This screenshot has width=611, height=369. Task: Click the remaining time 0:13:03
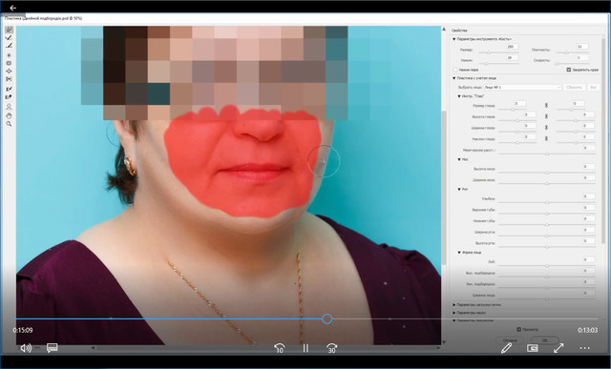point(587,331)
